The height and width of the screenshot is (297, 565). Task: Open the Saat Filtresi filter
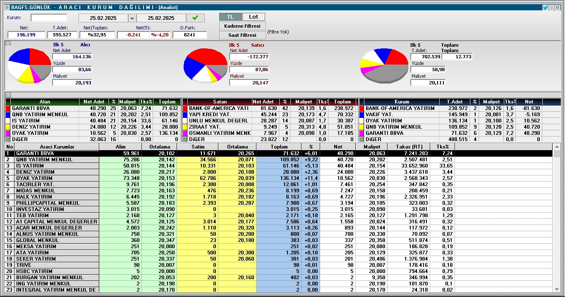(x=242, y=35)
